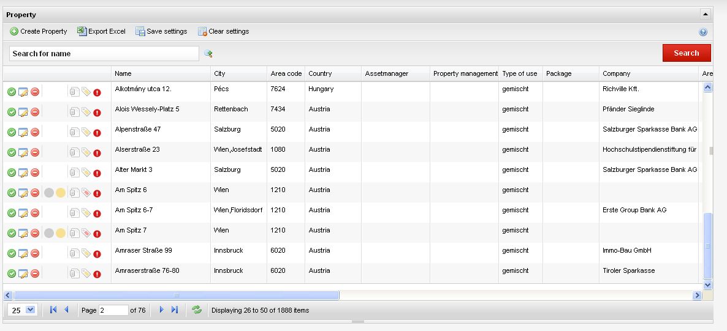This screenshot has height=331, width=727.
Task: Click the tag icon for Alserstraße 23
Action: pyautogui.click(x=86, y=152)
